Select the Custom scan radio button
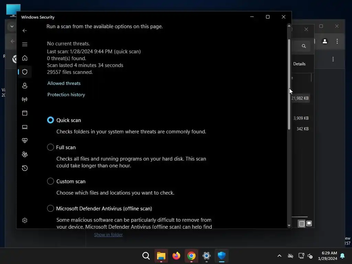This screenshot has width=352, height=264. (51, 181)
